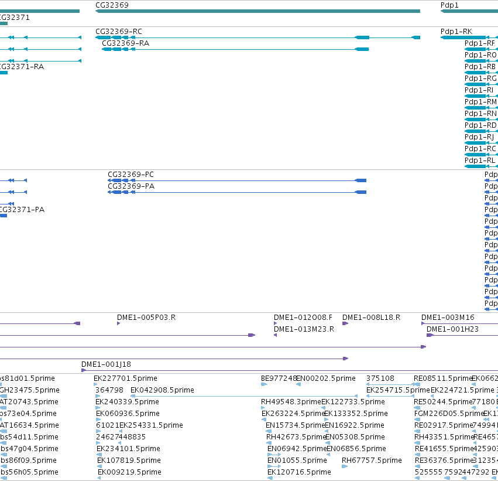Screen dimensions: 498x481
Task: Select the CG32369-PC coding sequence line
Action: click(x=237, y=180)
